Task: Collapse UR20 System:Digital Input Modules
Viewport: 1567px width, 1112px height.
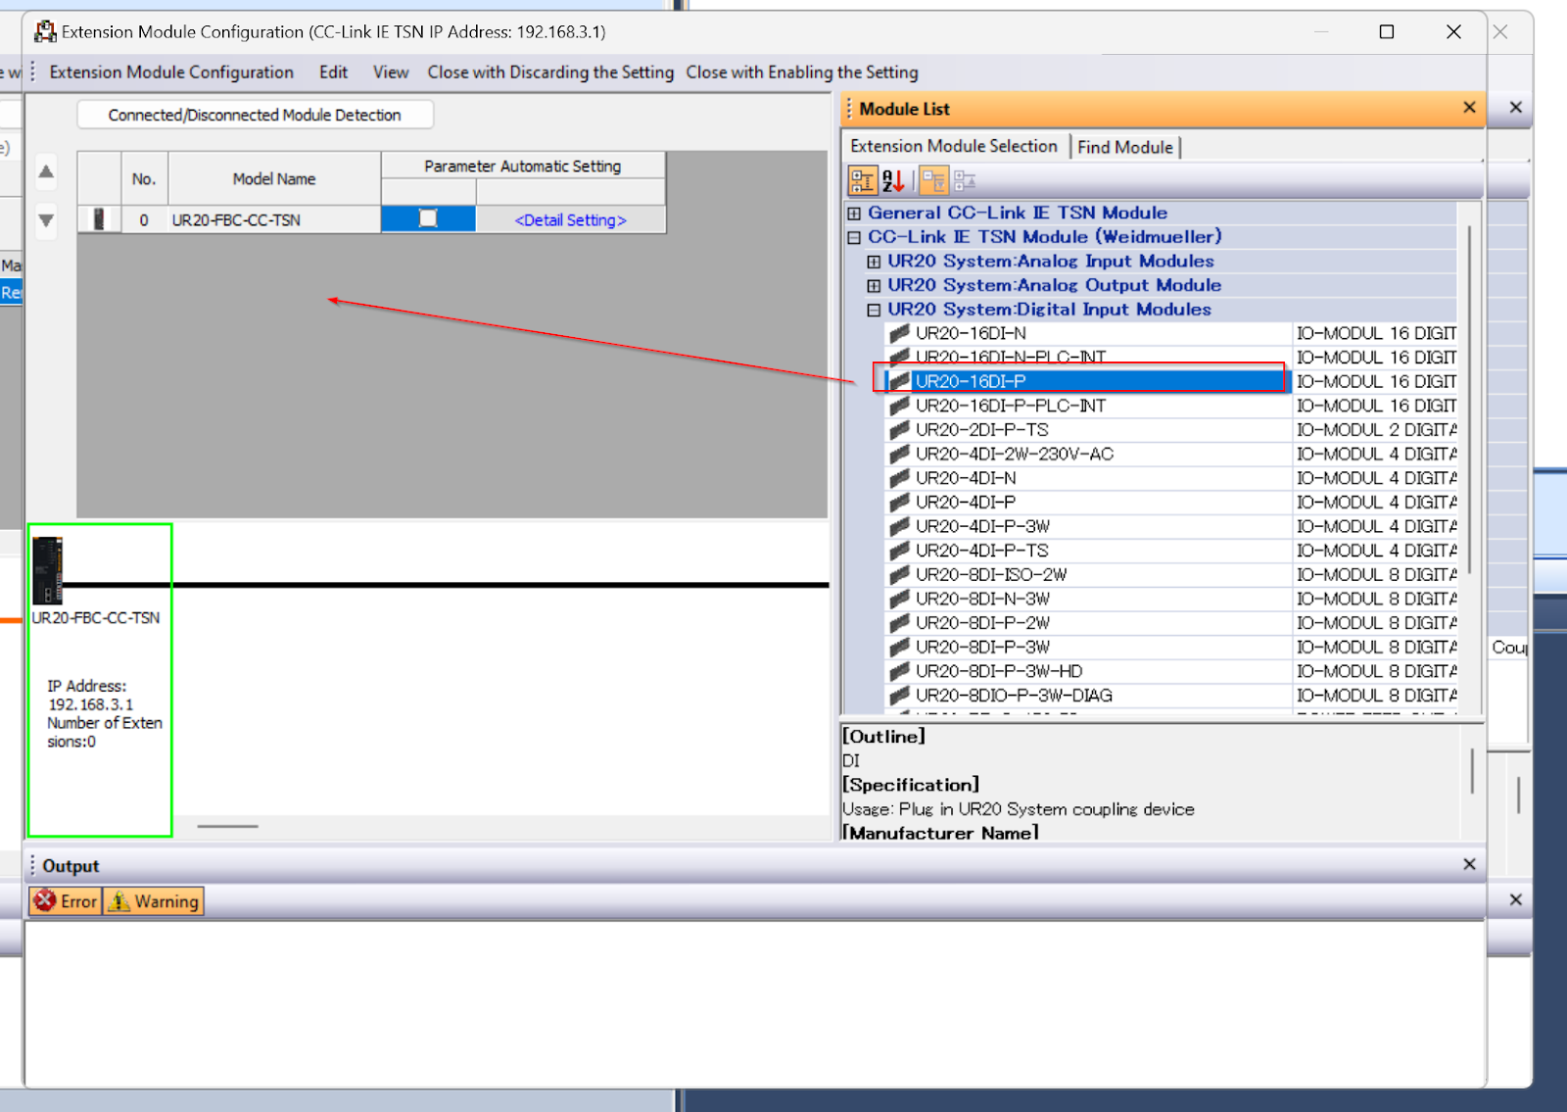Action: click(874, 310)
